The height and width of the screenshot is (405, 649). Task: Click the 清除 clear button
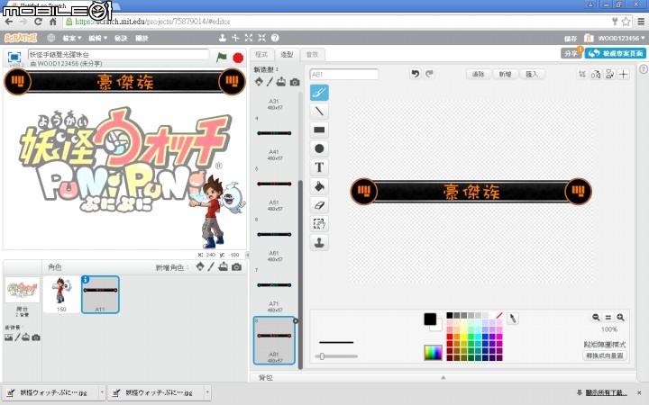[478, 74]
